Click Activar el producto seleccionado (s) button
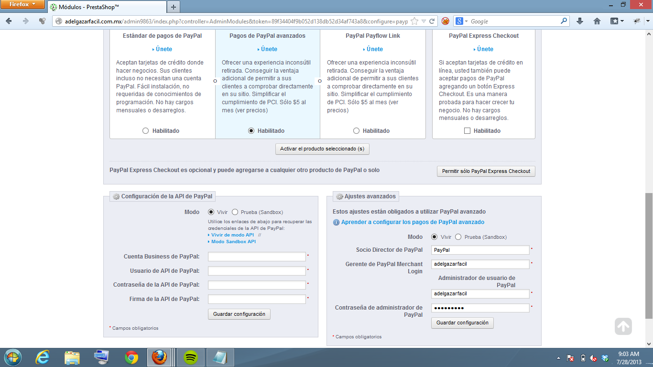Screen dimensions: 653x367 (322, 149)
